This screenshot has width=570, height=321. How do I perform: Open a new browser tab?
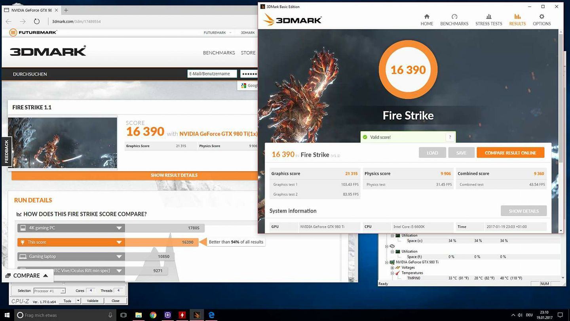pyautogui.click(x=66, y=10)
